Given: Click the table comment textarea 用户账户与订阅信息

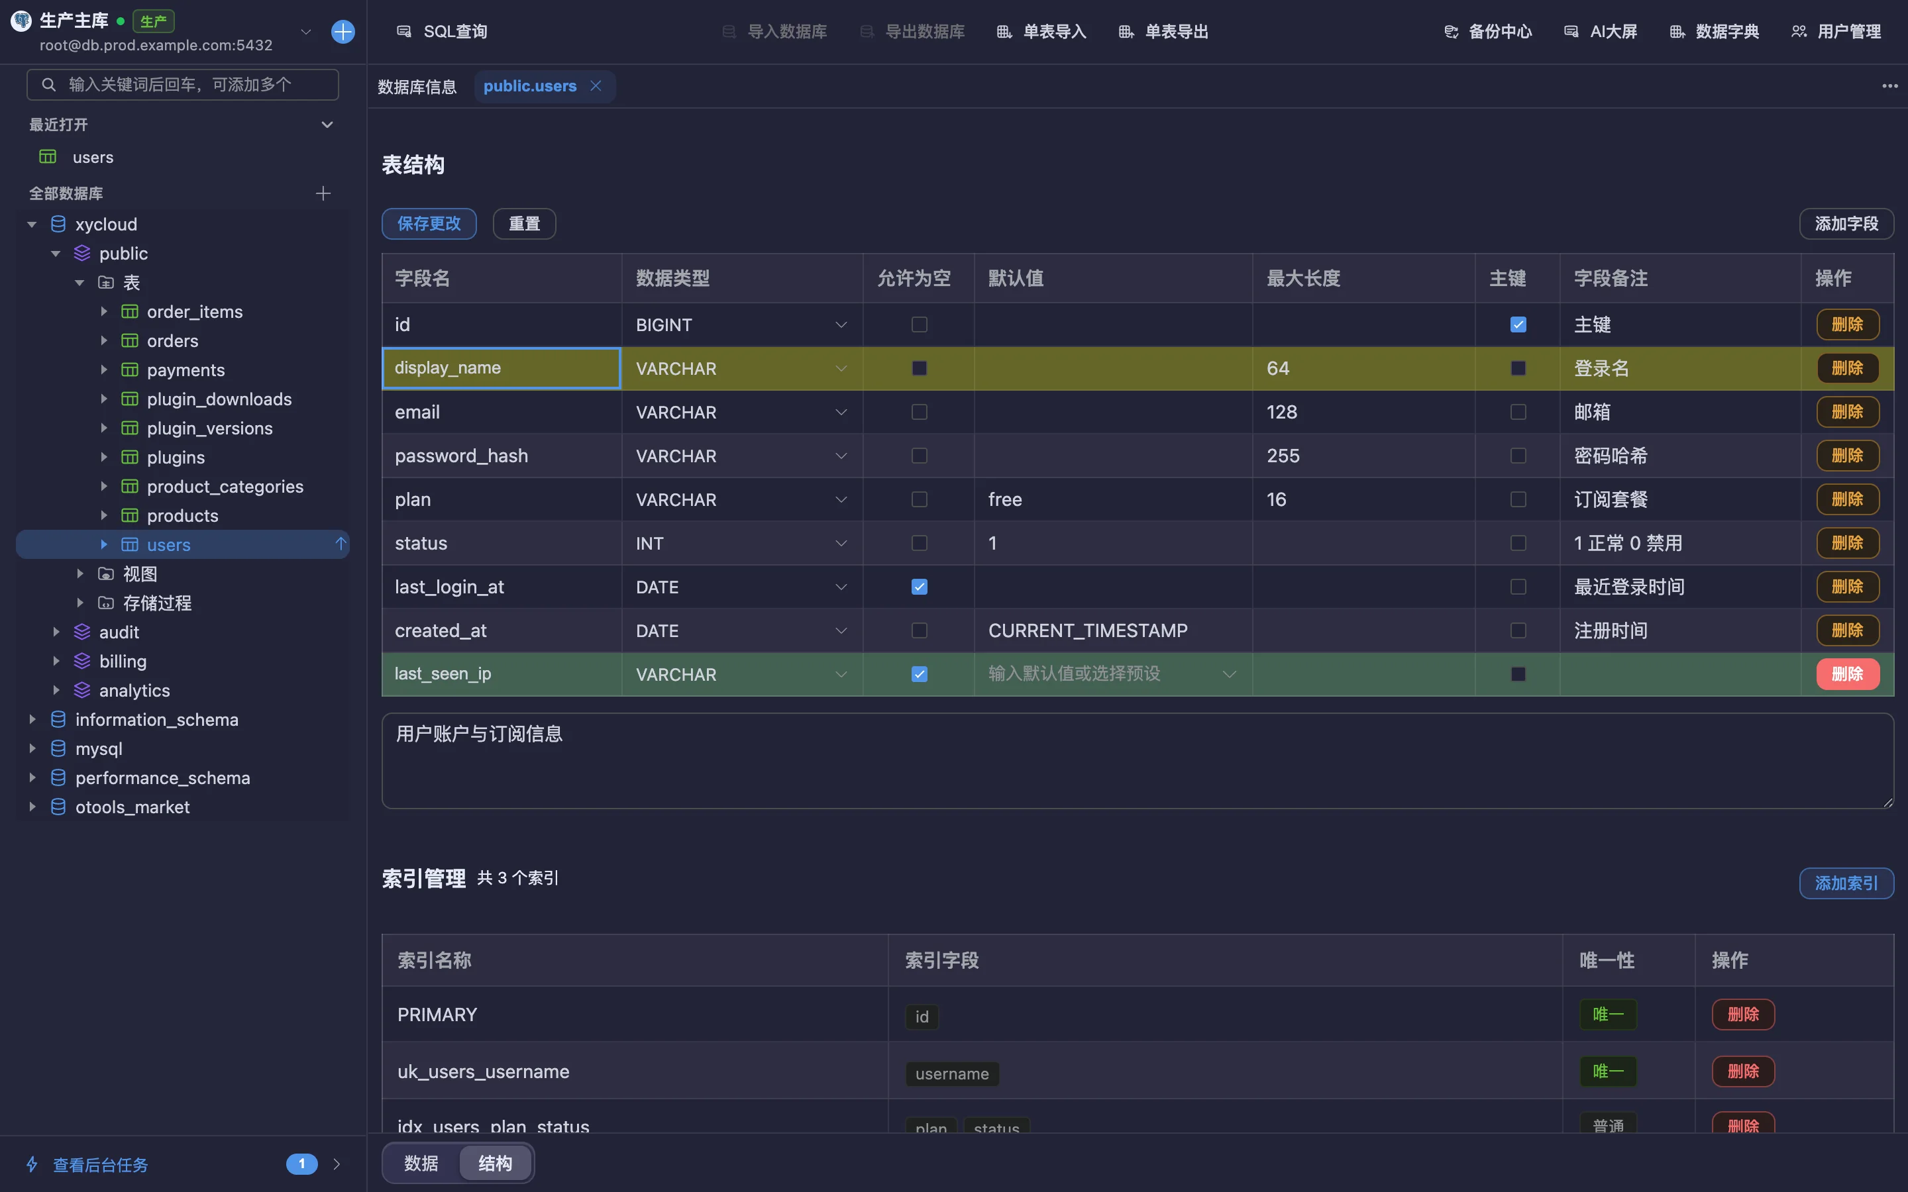Looking at the screenshot, I should (1137, 761).
